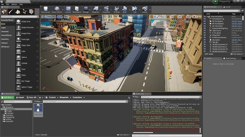The image size is (245, 137).
Task: Toggle grid snapping in viewport toolbar
Action: [x=168, y=17]
